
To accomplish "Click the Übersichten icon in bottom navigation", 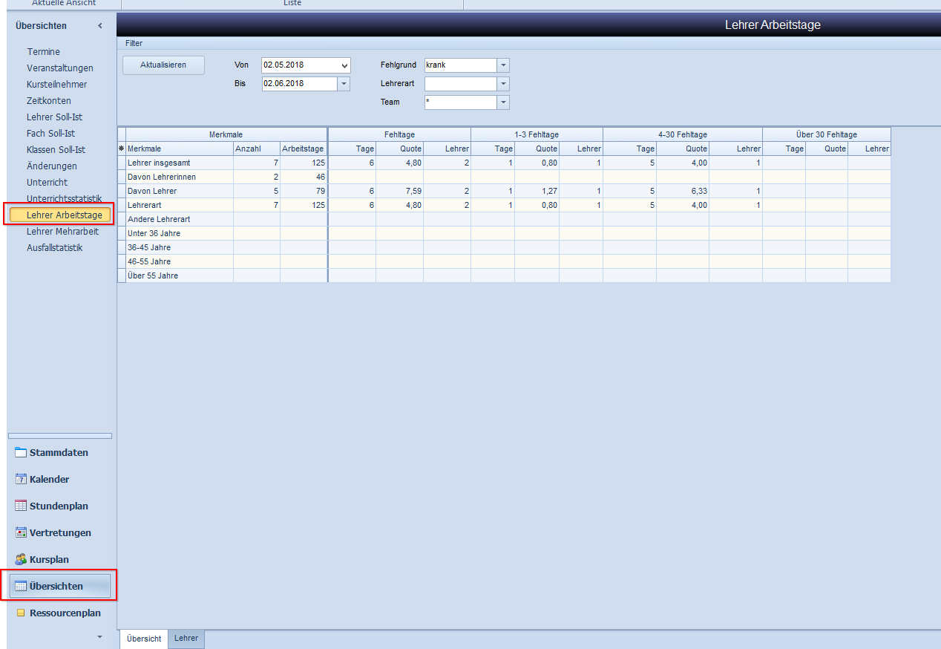I will 21,586.
